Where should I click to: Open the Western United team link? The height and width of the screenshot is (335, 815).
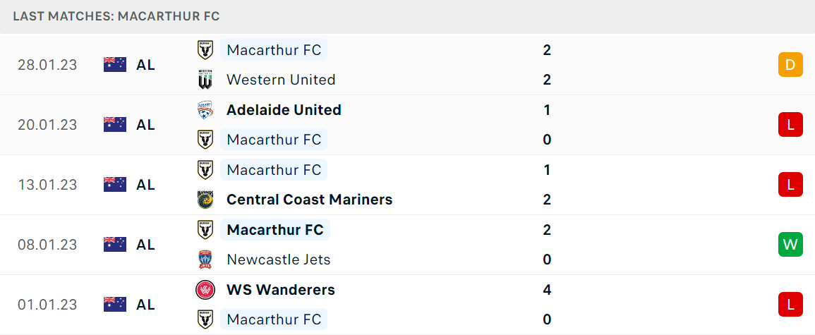pyautogui.click(x=281, y=80)
